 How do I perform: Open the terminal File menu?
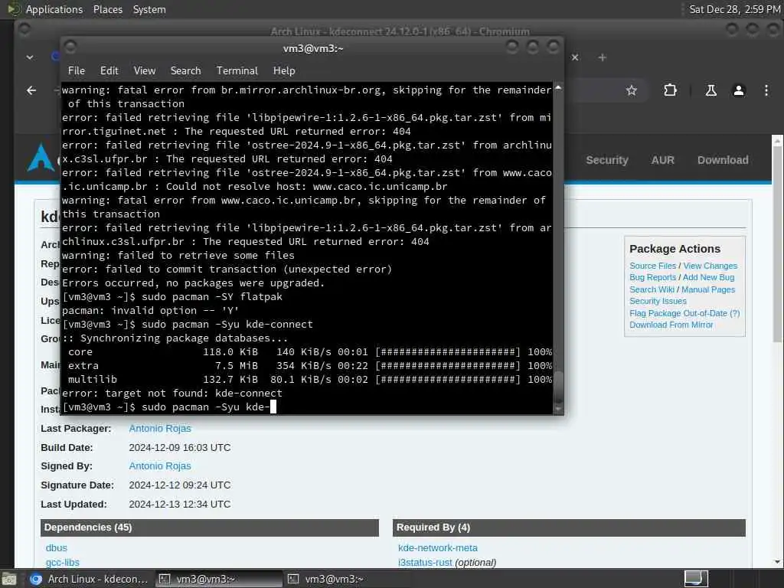click(77, 70)
